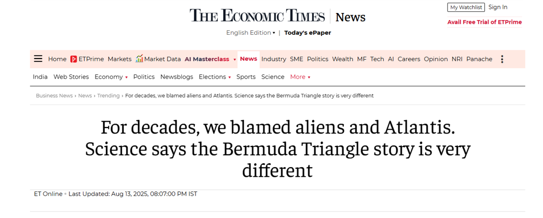Click the ETPrime play-logo icon
Viewport: 543px width, 218px height.
click(x=73, y=59)
